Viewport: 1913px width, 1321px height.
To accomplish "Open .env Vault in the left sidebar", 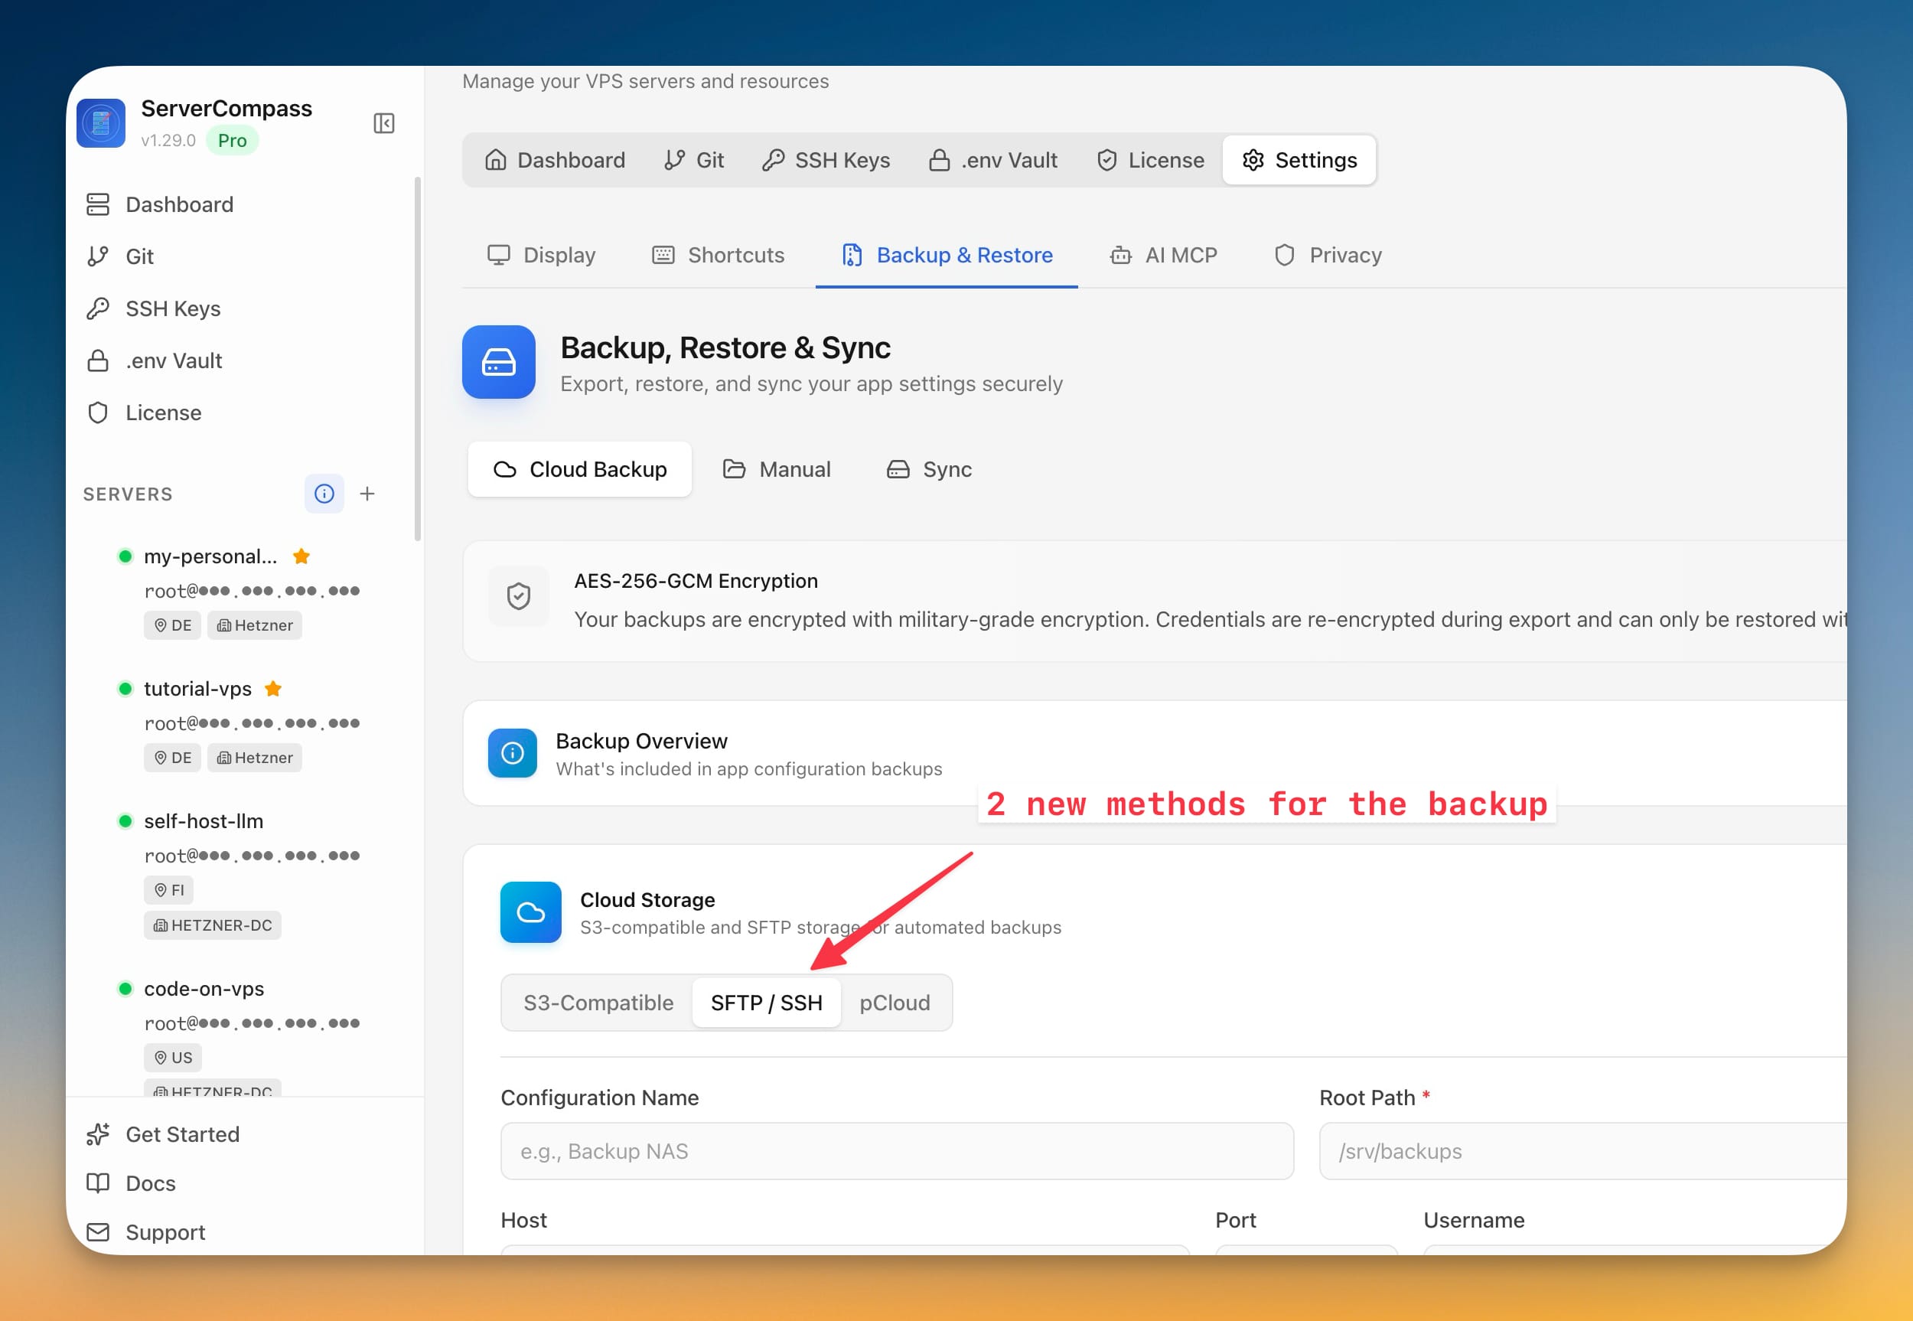I will (154, 361).
